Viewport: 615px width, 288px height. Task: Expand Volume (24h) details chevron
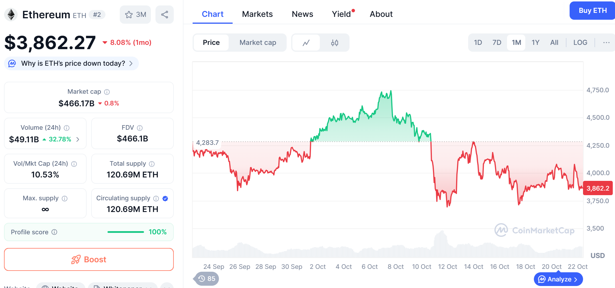pos(78,139)
